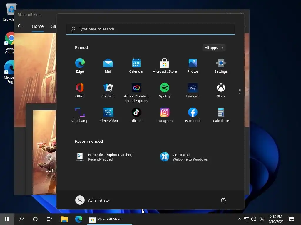This screenshot has height=225, width=301.
Task: Open Cortana circle on the taskbar
Action: click(x=35, y=219)
